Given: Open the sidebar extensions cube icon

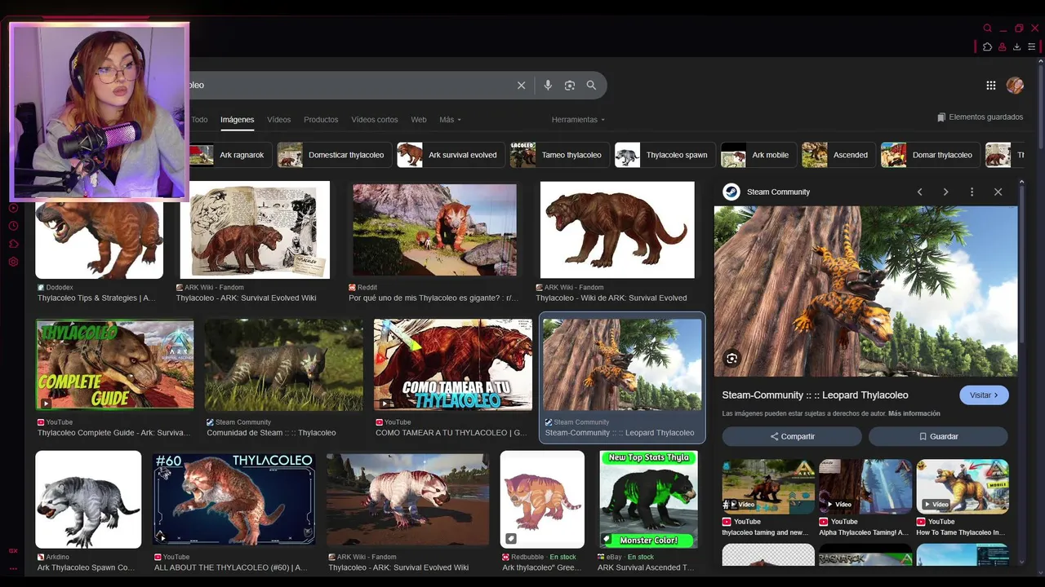Looking at the screenshot, I should (x=13, y=244).
